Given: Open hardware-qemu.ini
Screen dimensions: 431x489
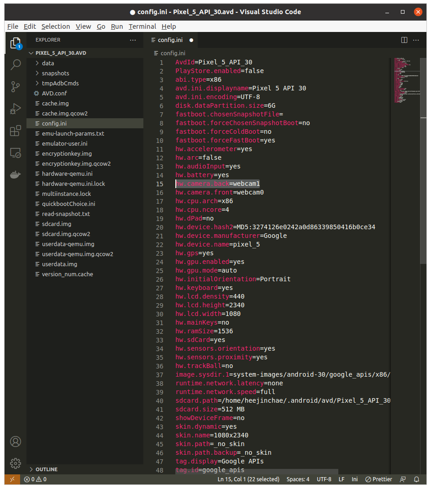Looking at the screenshot, I should tap(85, 174).
